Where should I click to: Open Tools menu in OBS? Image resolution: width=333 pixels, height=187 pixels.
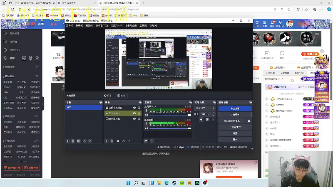[x=143, y=25]
